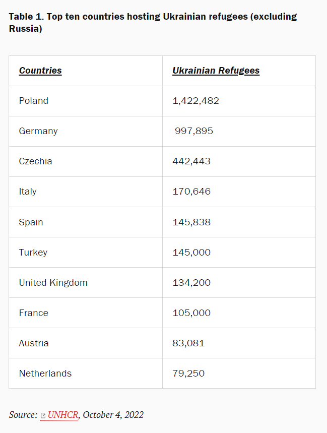This screenshot has width=327, height=433.
Task: Select the Spain country cell
Action: [31, 222]
